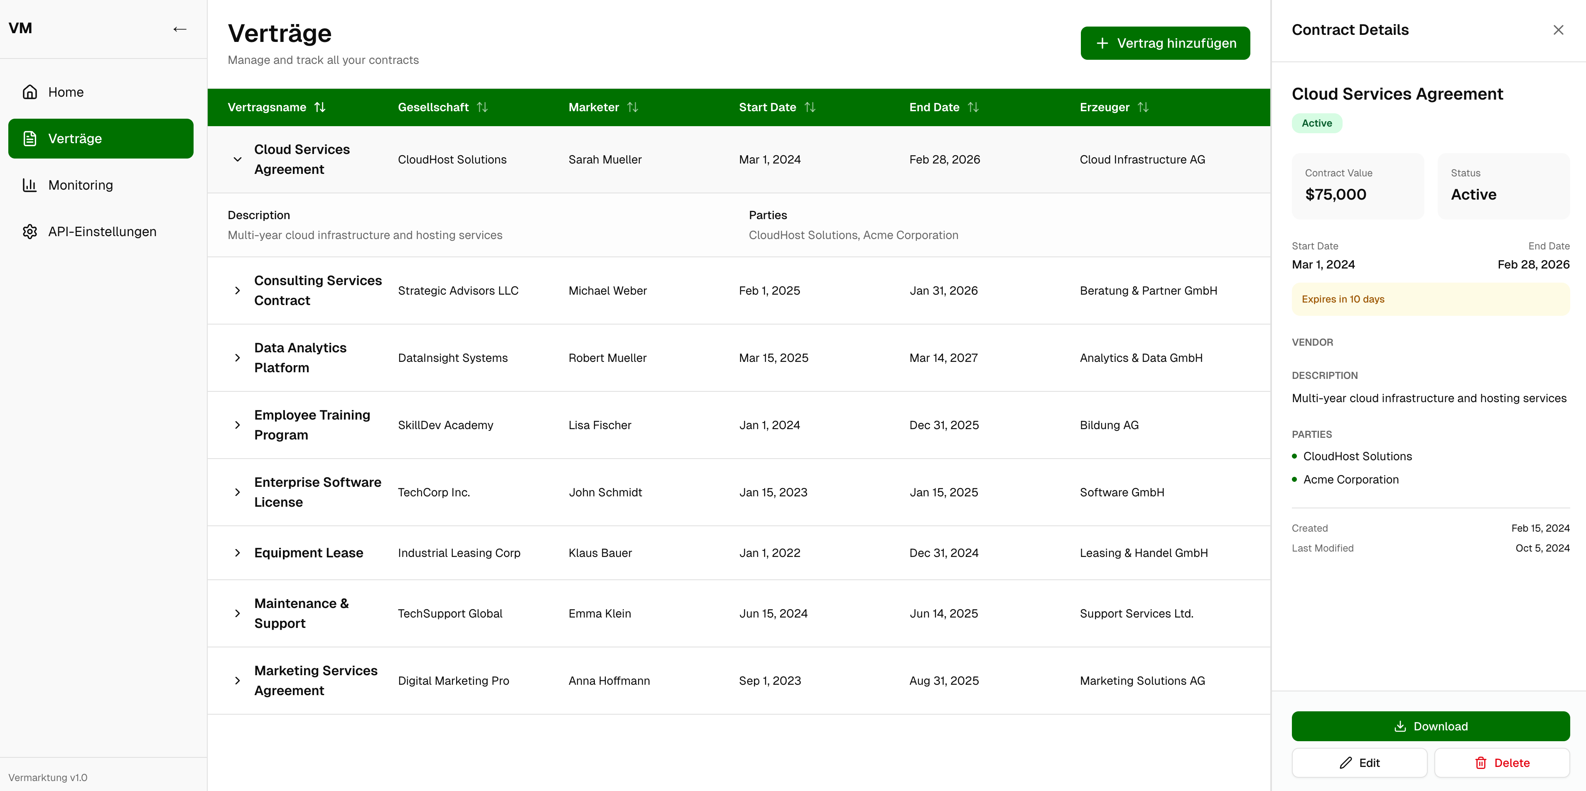
Task: Click the trash icon on the Delete button
Action: click(x=1481, y=763)
